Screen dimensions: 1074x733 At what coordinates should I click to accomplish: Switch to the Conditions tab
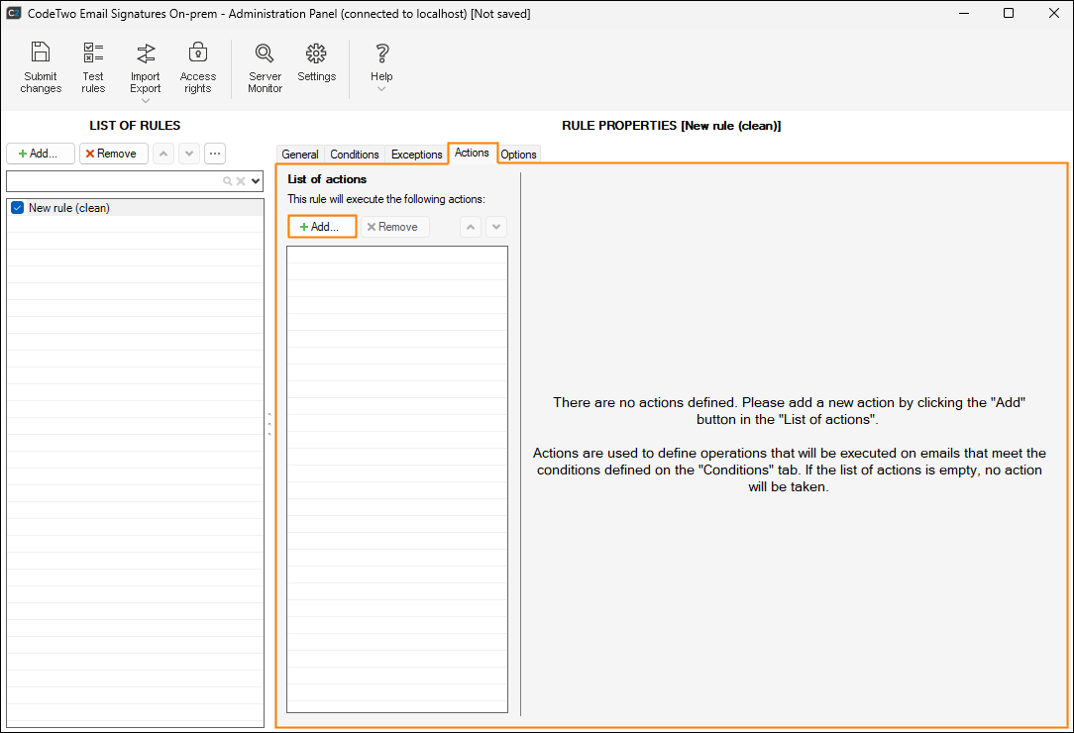[x=355, y=155]
